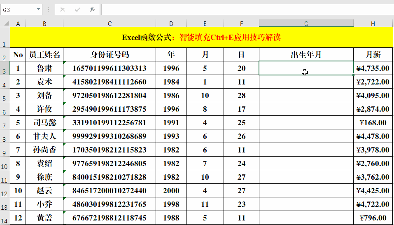
Task: Select salary cell ¥796.00
Action: click(x=373, y=218)
